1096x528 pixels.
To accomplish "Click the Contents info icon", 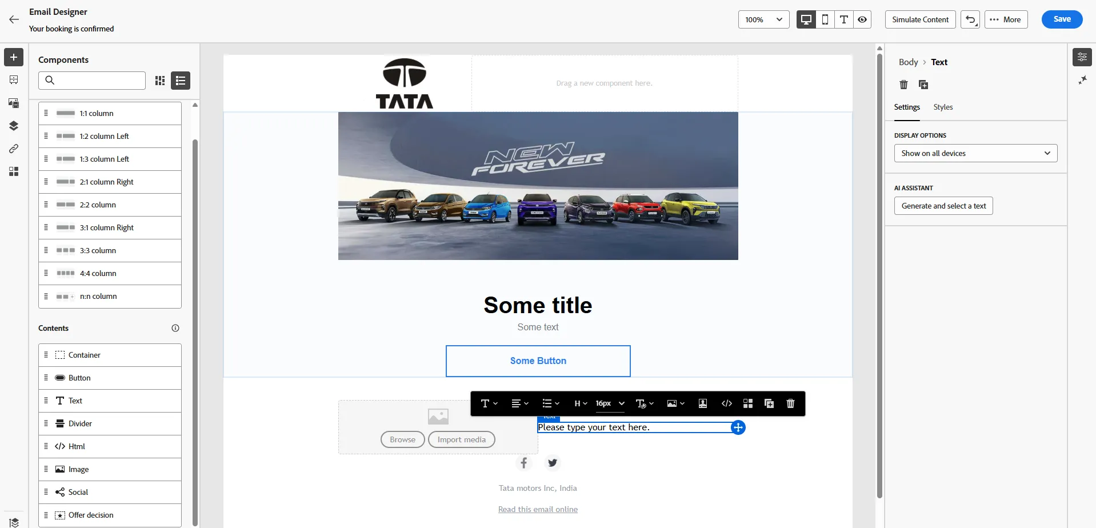I will coord(175,328).
